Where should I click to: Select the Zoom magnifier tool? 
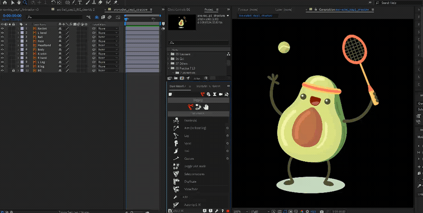click(25, 3)
